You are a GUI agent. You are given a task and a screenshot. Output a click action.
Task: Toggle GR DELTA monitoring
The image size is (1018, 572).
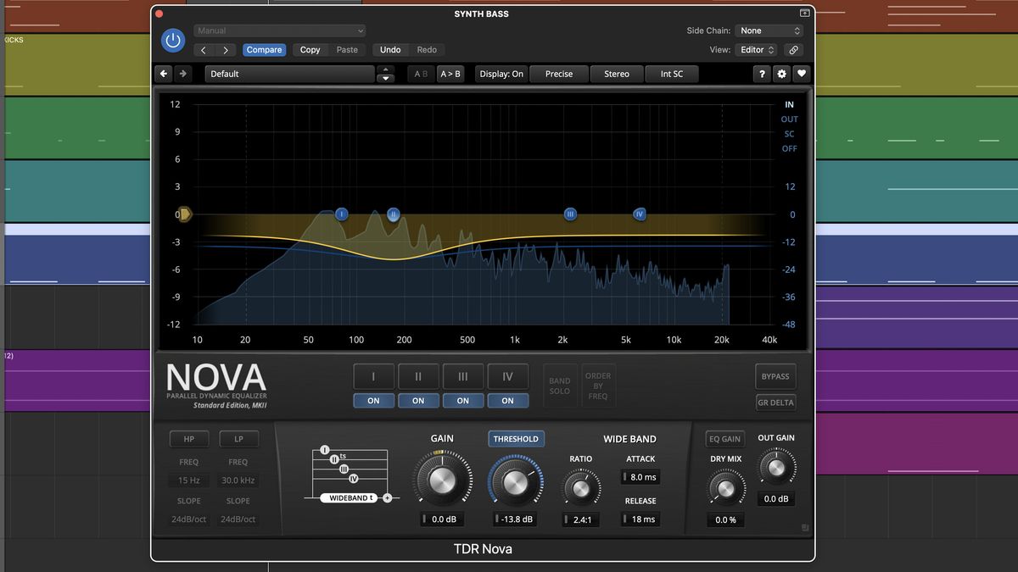tap(775, 403)
